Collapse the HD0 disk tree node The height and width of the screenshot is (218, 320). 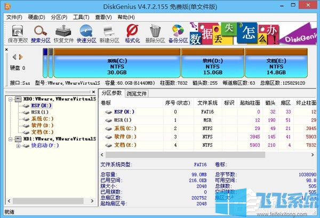pyautogui.click(x=10, y=99)
